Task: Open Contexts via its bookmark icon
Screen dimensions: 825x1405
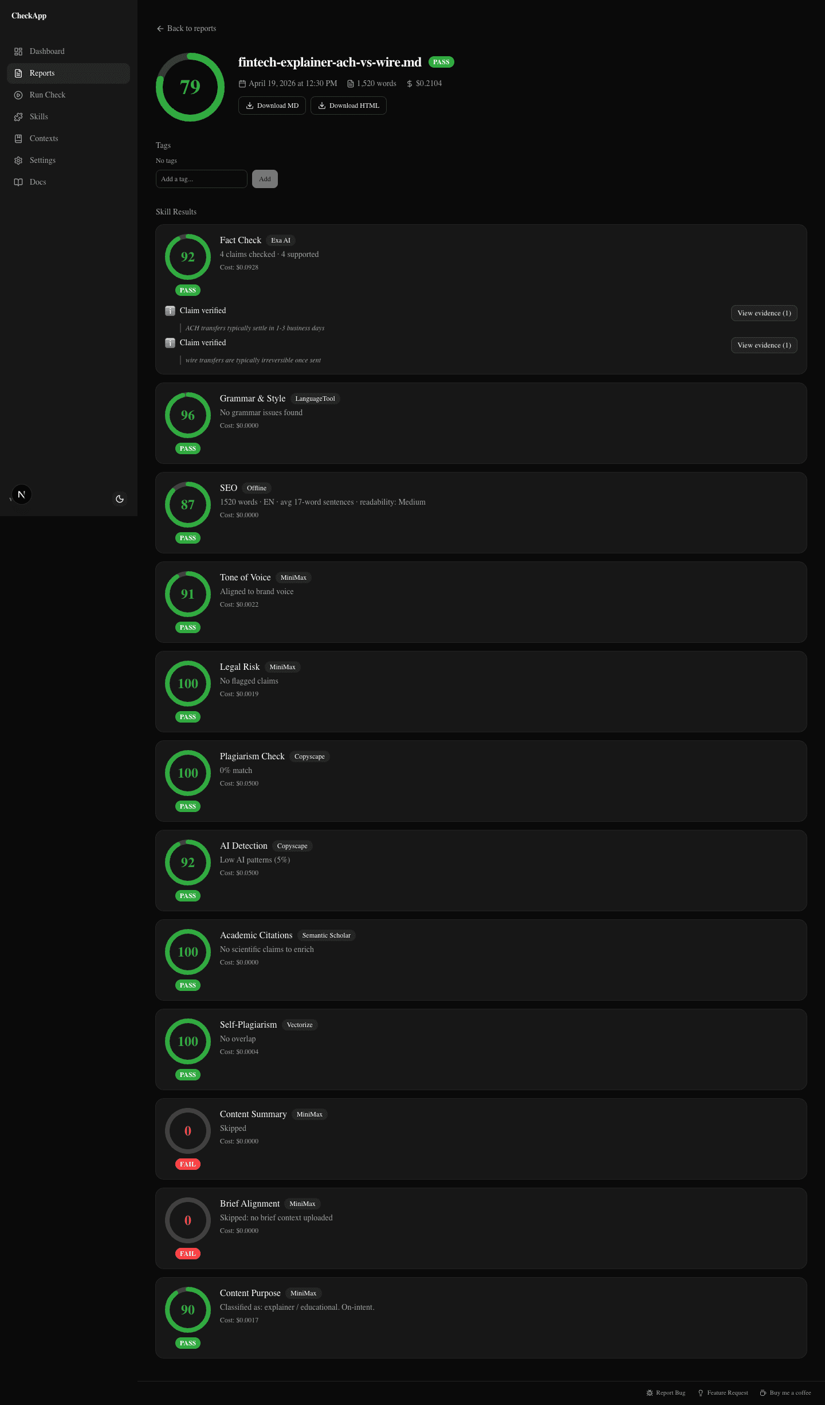Action: [x=18, y=138]
